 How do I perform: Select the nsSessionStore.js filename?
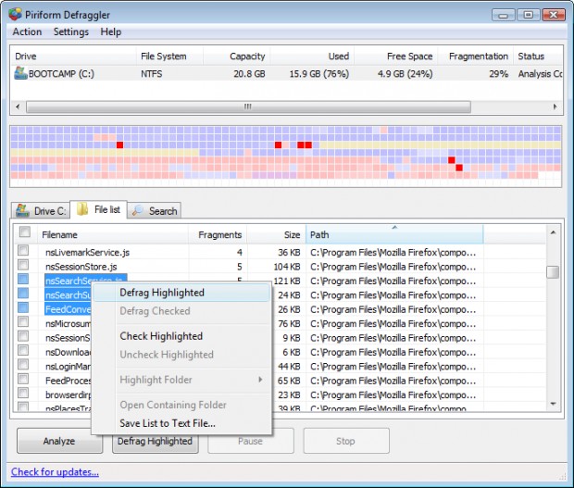point(81,267)
